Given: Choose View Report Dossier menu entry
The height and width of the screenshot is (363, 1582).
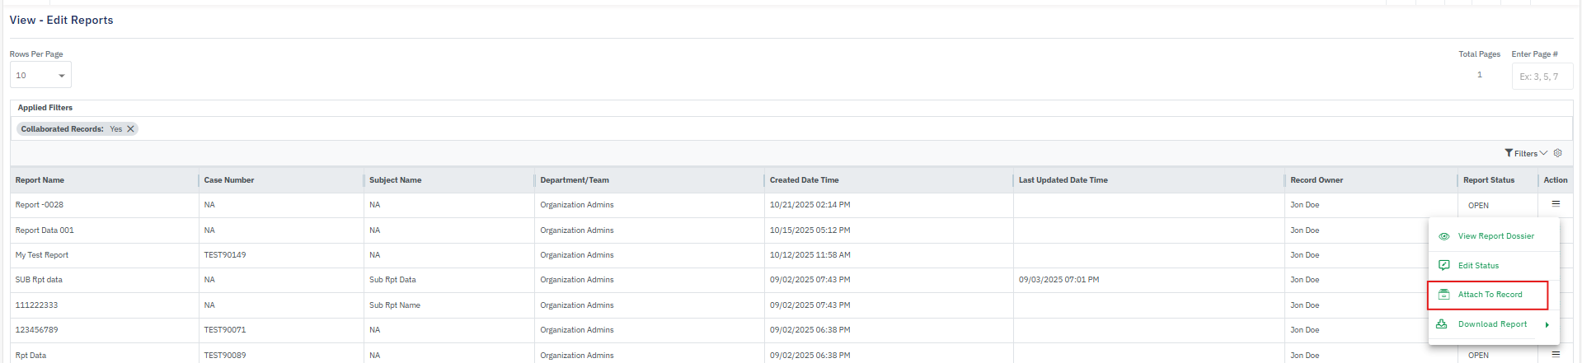Looking at the screenshot, I should click(1495, 236).
